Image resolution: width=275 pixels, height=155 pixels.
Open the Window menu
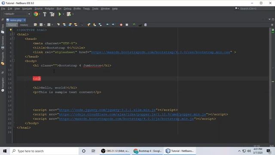tap(105, 9)
